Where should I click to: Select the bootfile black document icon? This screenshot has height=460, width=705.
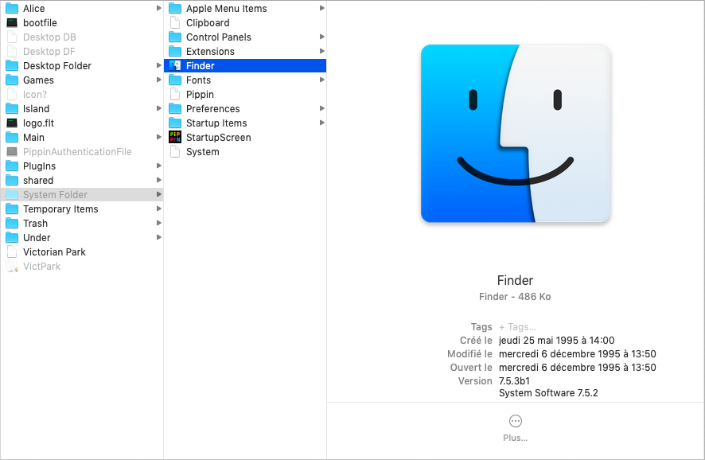(12, 23)
